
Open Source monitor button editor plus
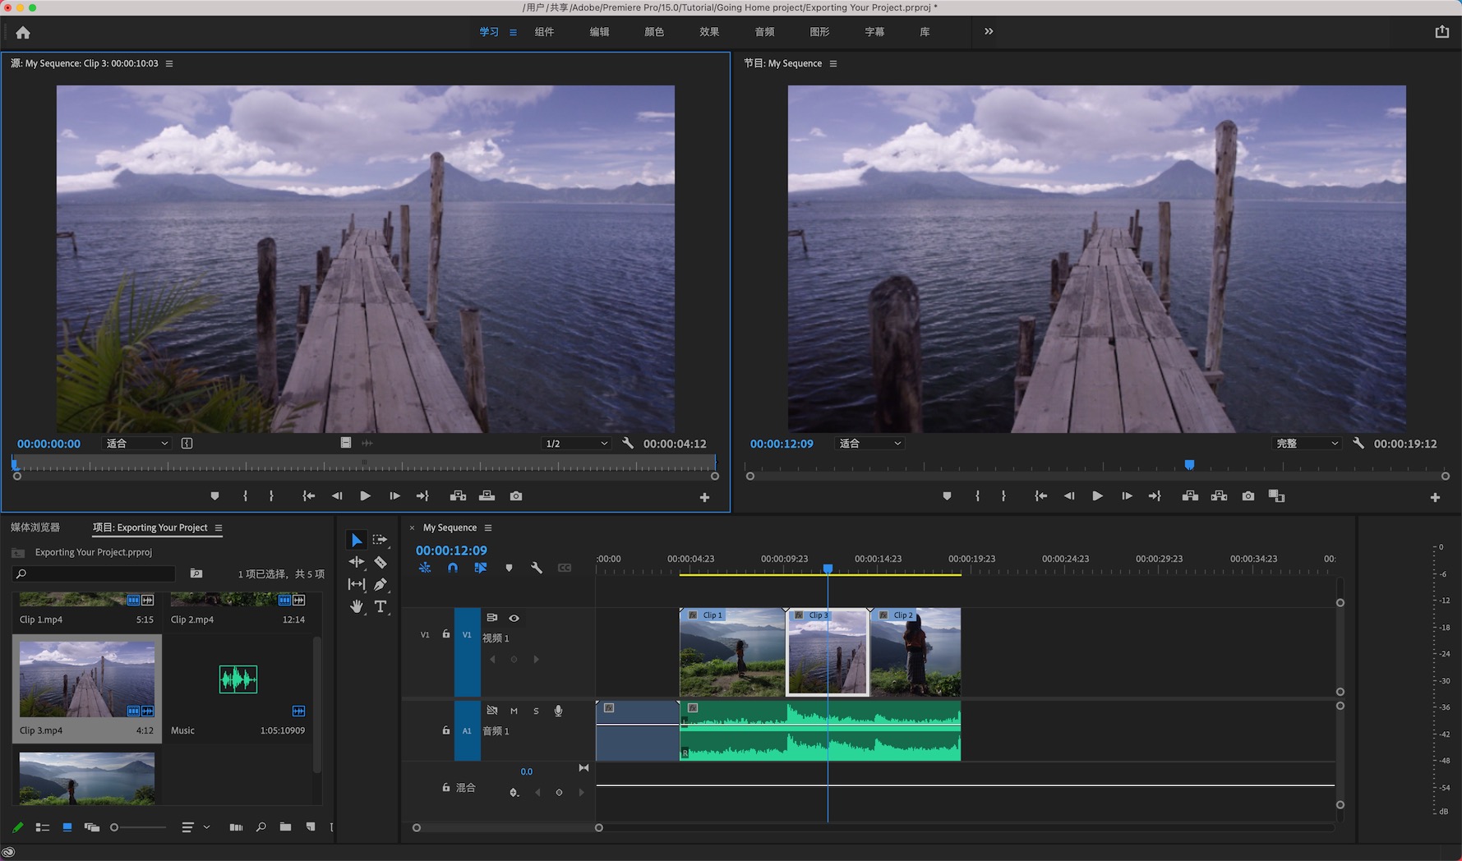704,497
